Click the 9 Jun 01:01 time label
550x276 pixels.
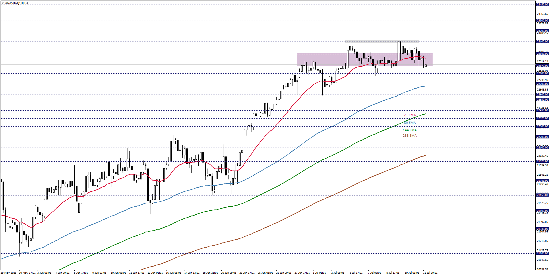tap(99, 273)
